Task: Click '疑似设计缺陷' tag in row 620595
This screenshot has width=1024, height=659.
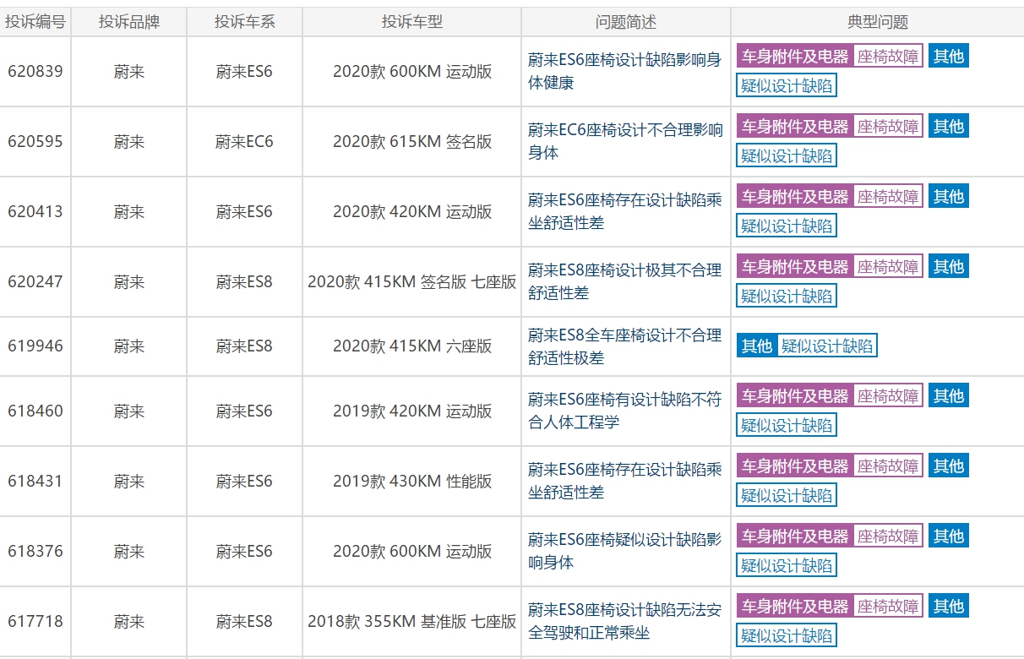Action: click(x=787, y=155)
